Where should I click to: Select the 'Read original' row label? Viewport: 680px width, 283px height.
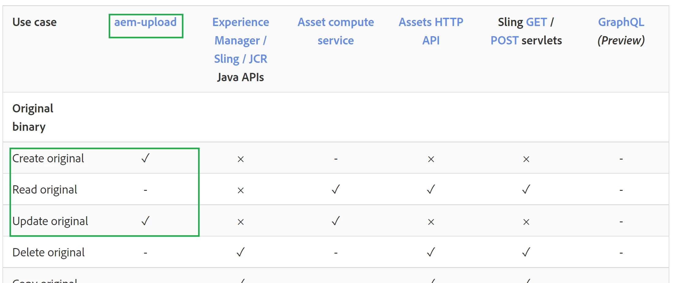[45, 190]
